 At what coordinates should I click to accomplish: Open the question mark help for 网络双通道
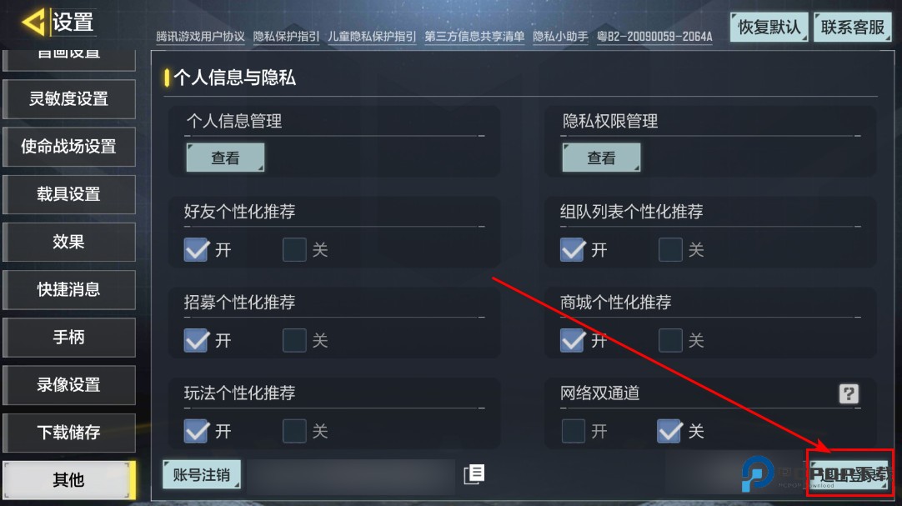click(849, 393)
